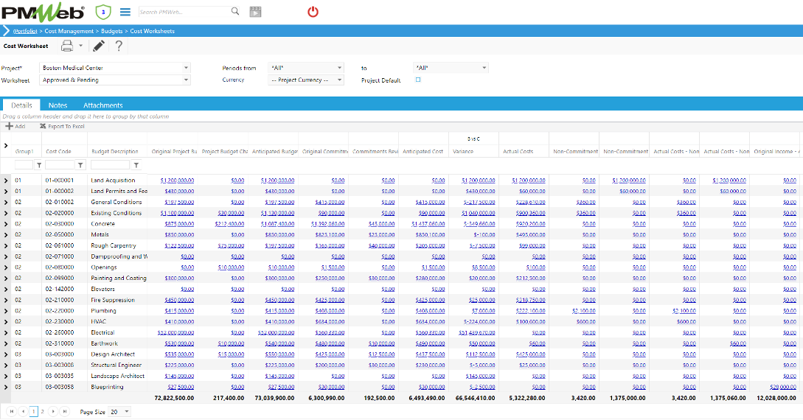Expand the Blueprinting row

click(6, 388)
